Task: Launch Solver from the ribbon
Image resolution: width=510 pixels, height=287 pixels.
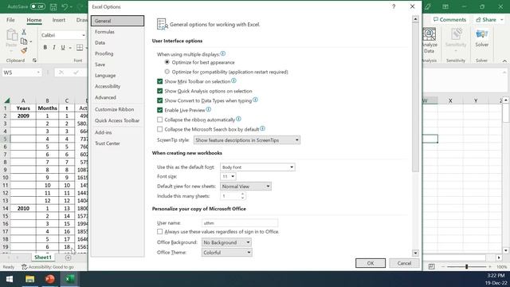Action: click(481, 38)
